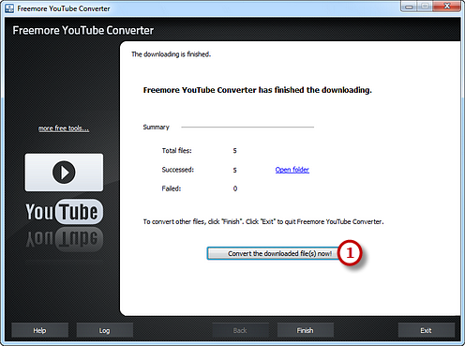Click the YouTube logo in sidebar
465x346 pixels.
65,212
